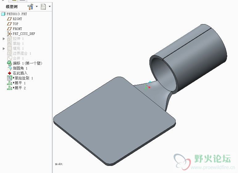The height and width of the screenshot is (173, 238).
Task: Select the PRT0013.PRT part icon
Action: point(3,14)
